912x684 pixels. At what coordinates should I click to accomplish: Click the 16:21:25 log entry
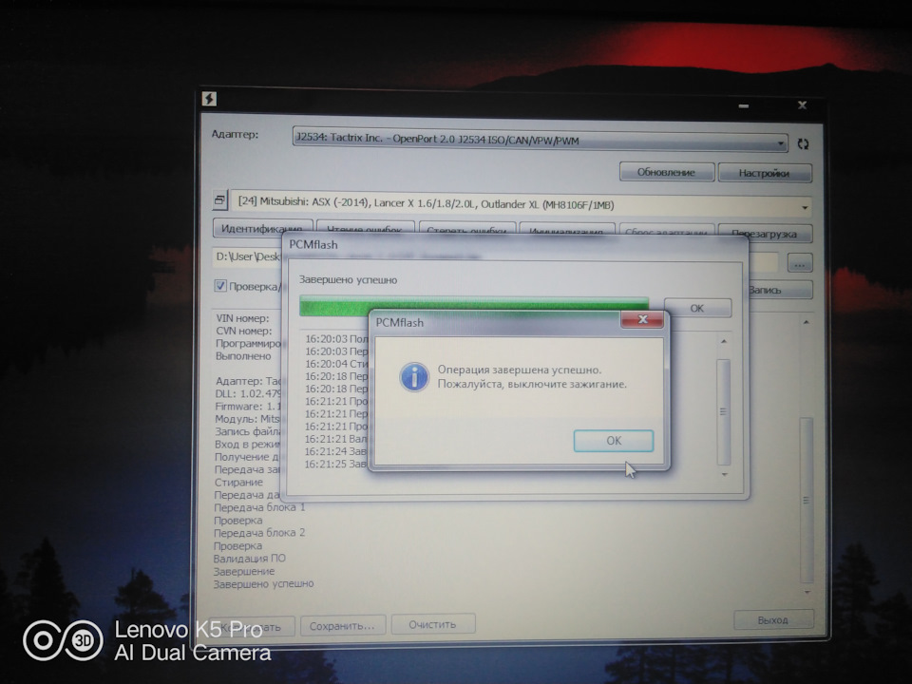coord(336,464)
